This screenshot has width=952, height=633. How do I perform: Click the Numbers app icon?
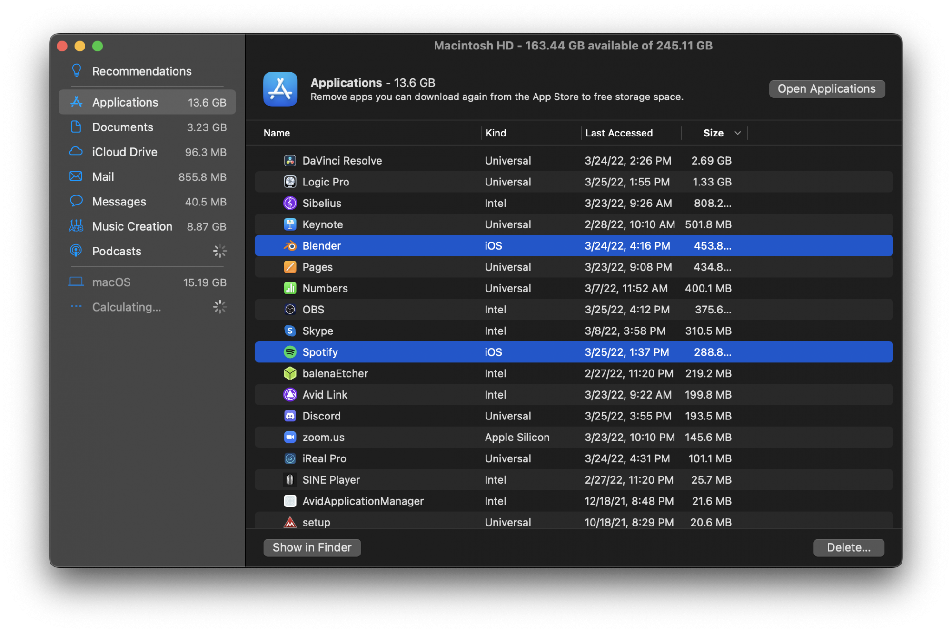click(x=290, y=288)
